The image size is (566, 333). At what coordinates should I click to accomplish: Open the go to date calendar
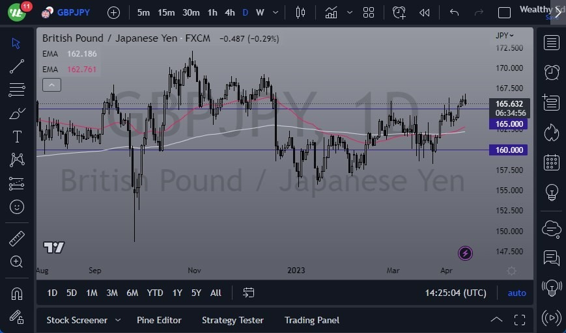pyautogui.click(x=248, y=293)
